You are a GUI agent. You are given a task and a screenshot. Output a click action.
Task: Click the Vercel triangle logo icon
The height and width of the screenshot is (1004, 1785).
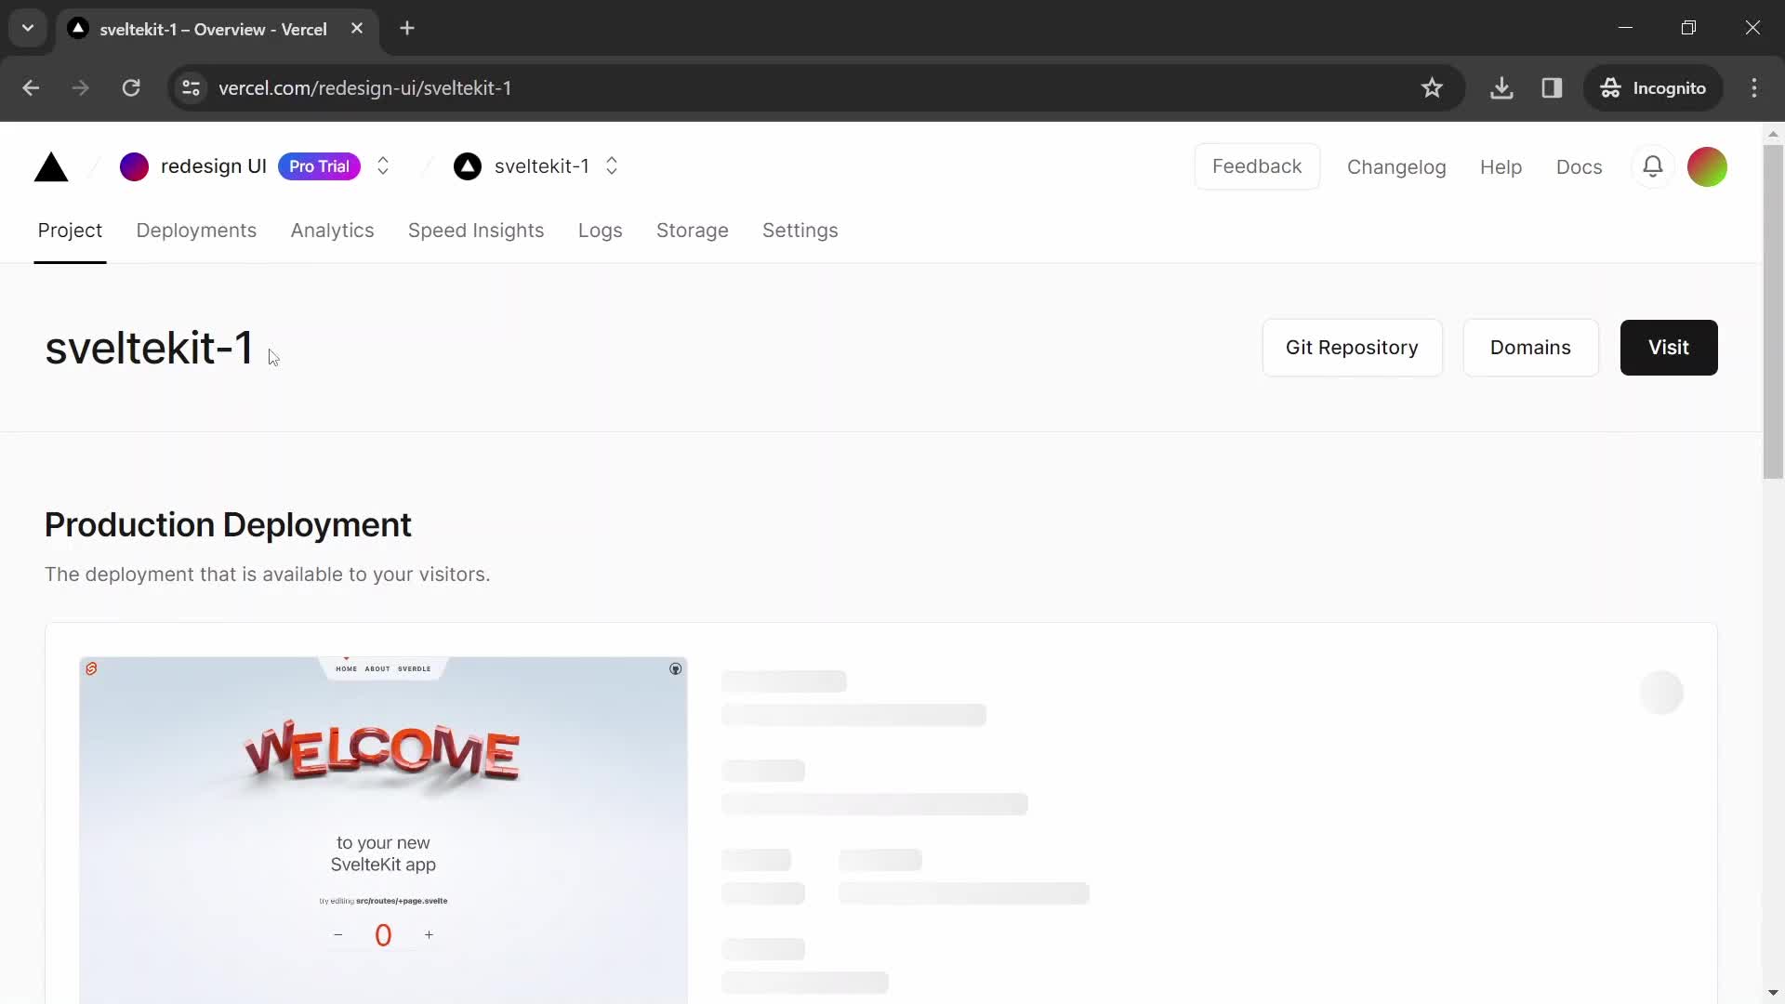(x=51, y=166)
